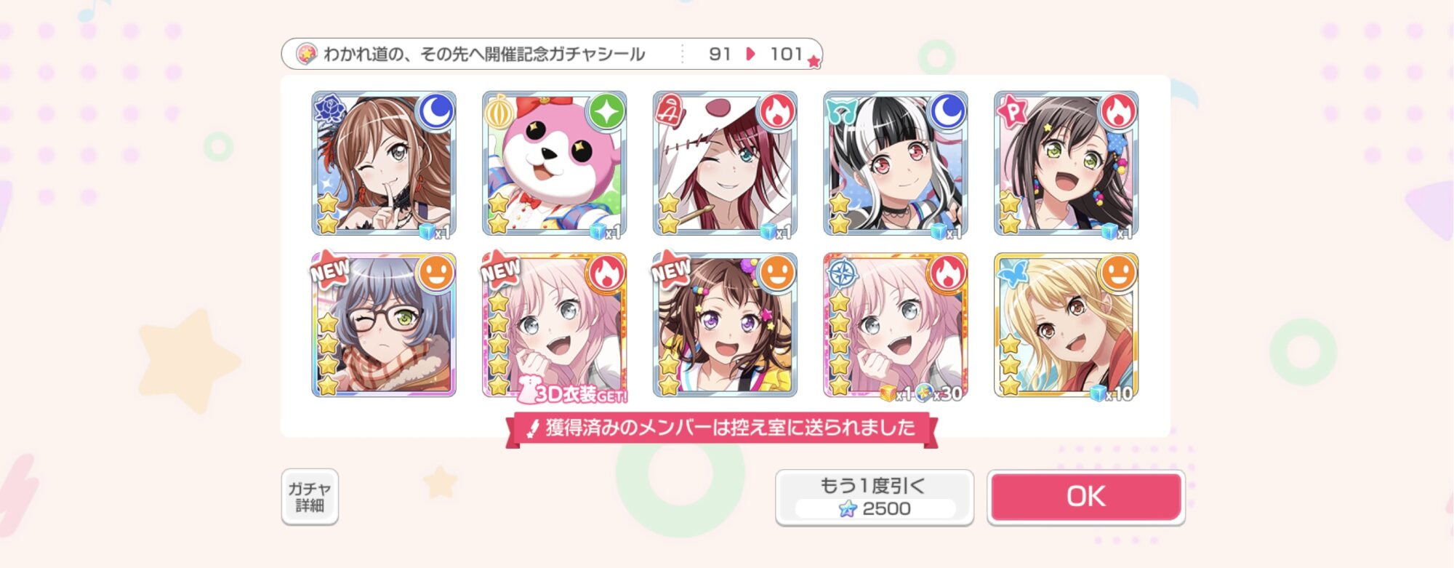
Task: Select black-and-white twin-tail hair girl card
Action: (896, 164)
